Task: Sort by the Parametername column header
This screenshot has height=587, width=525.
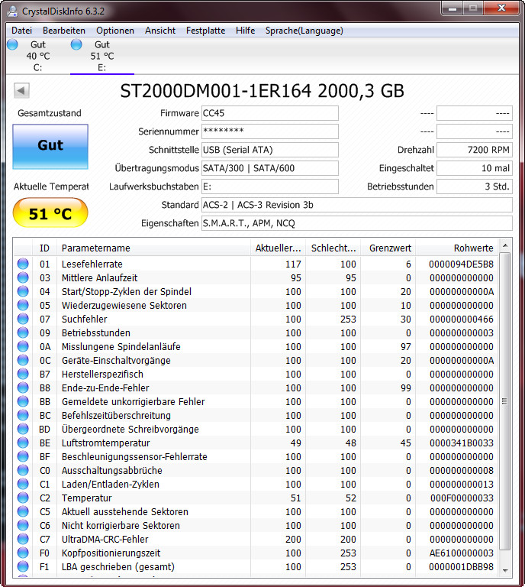Action: (153, 248)
